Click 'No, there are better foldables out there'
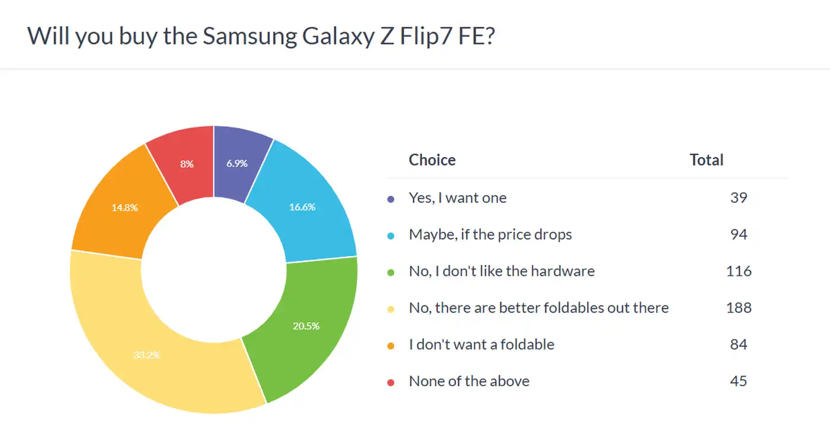The height and width of the screenshot is (436, 830). coord(538,308)
